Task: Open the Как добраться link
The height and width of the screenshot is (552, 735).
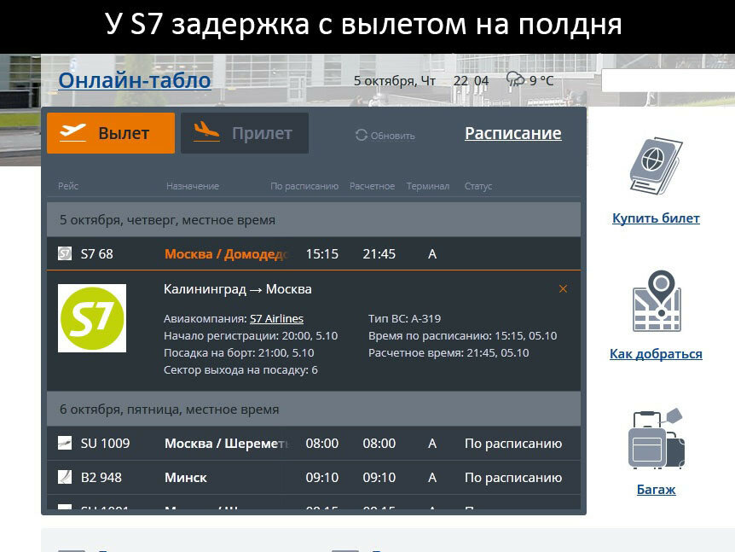Action: pos(656,353)
